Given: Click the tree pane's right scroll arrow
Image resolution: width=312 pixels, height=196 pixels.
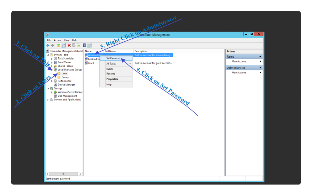Looking at the screenshot, I should (x=81, y=174).
